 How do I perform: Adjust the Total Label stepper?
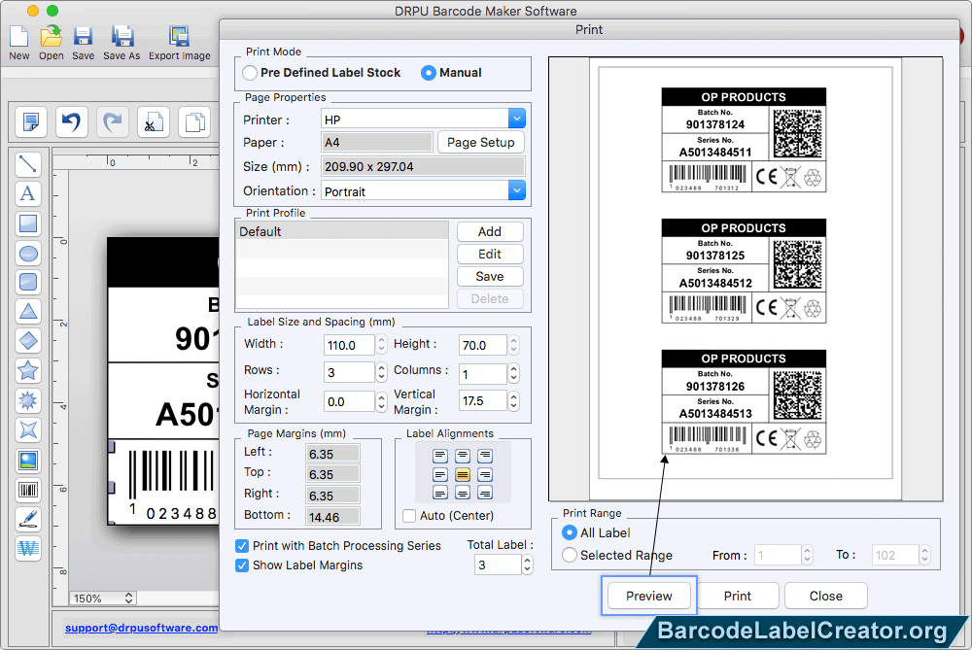(527, 564)
